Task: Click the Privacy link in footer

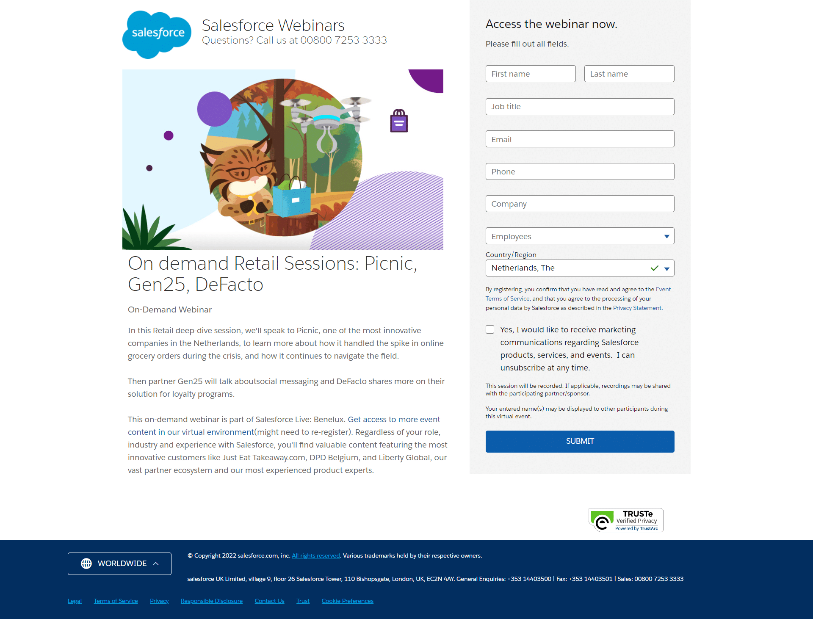Action: tap(159, 601)
